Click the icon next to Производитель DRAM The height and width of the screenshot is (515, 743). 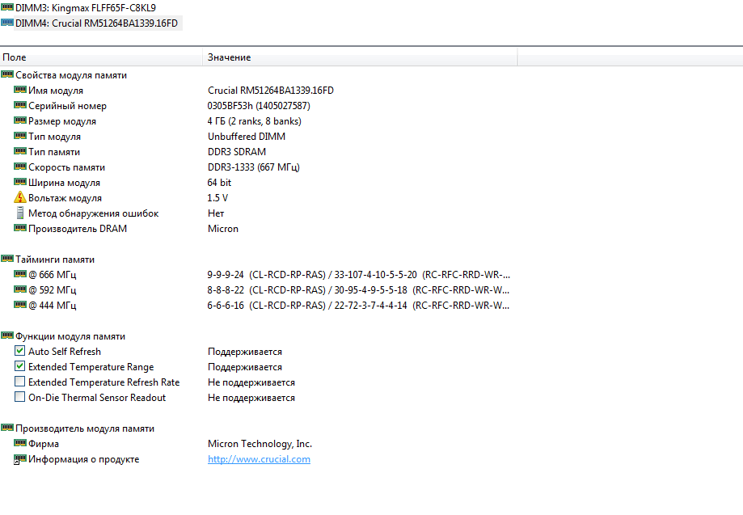coord(20,228)
